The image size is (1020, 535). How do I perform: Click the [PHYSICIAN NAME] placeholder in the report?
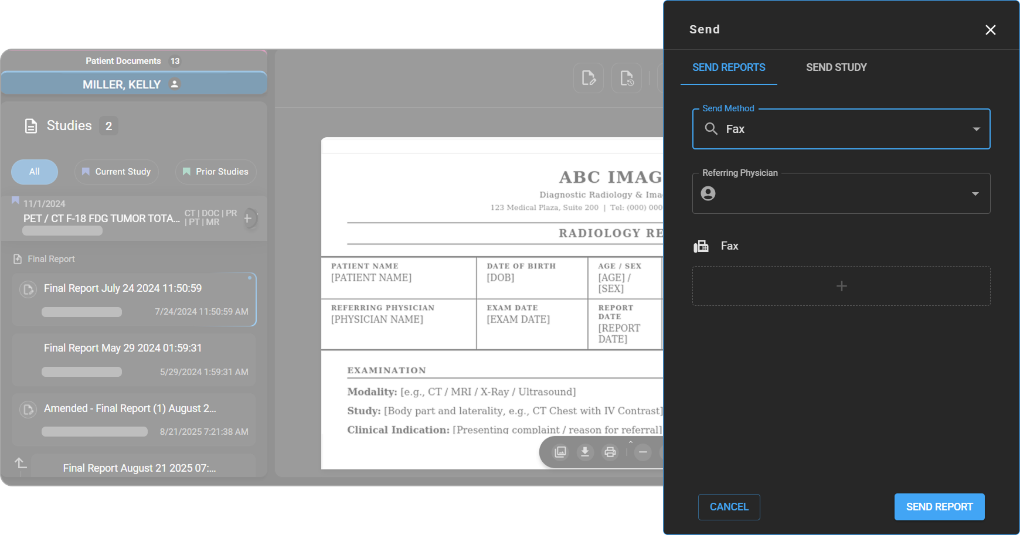[x=377, y=319]
